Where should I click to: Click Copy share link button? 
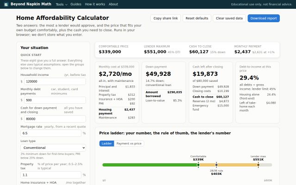[x=166, y=18]
